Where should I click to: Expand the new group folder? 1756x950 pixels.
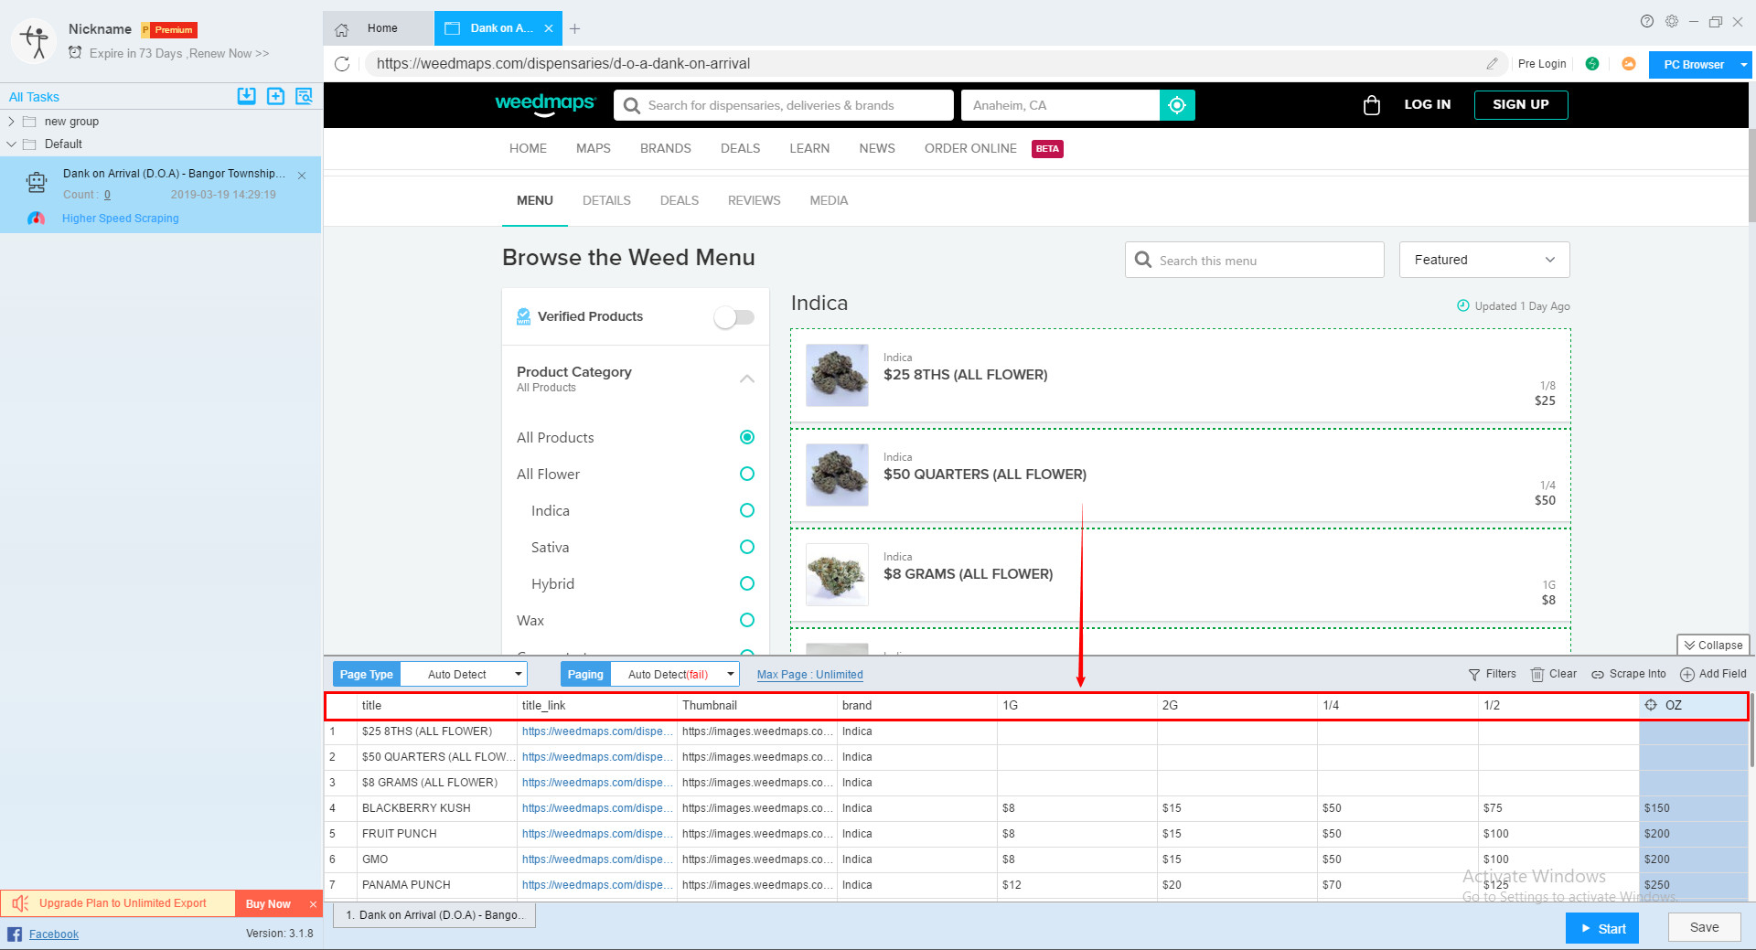point(12,122)
